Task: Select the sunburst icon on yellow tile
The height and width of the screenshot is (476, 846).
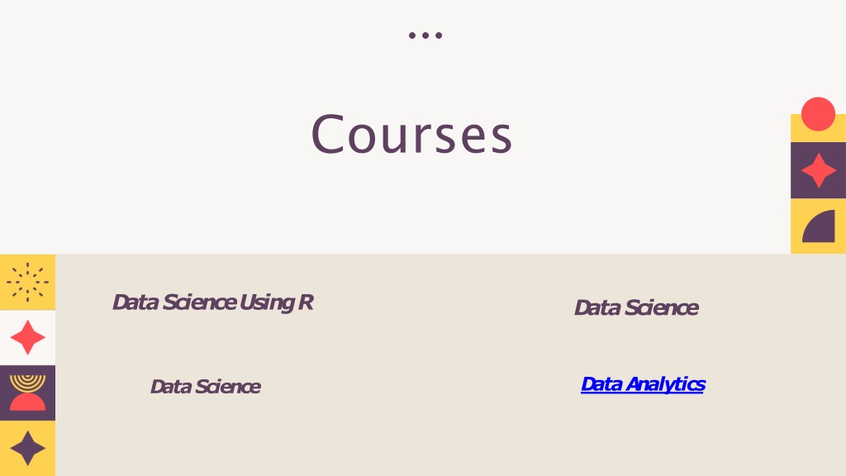Action: point(27,282)
